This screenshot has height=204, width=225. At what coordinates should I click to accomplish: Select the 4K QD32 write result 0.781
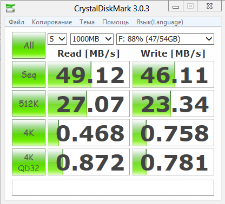coord(173,162)
